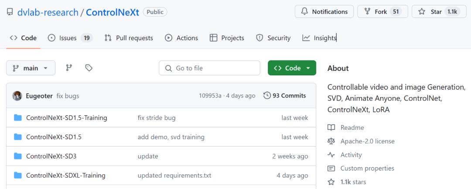This screenshot has height=189, width=471.
Task: Open Custom properties in About
Action: point(367,168)
